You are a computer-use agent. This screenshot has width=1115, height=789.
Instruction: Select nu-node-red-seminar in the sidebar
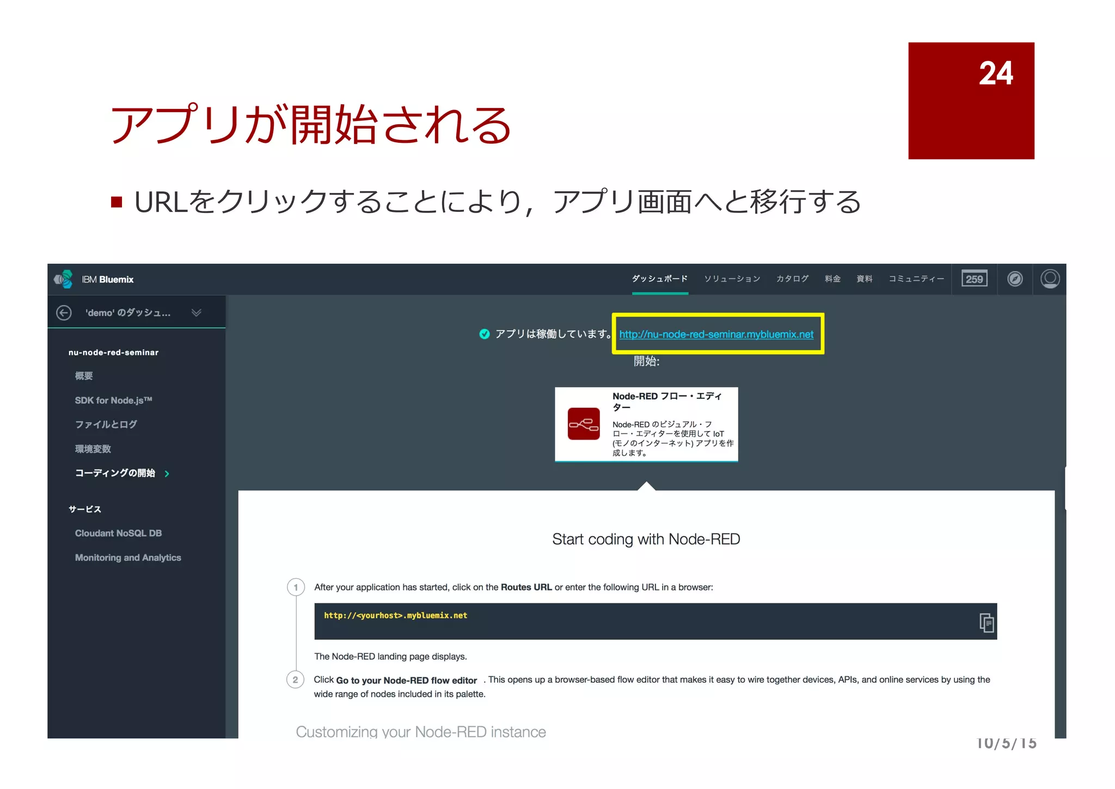coord(113,353)
